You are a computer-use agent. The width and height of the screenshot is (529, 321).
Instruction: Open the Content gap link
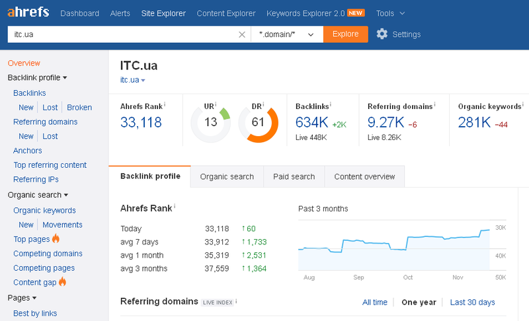click(35, 282)
